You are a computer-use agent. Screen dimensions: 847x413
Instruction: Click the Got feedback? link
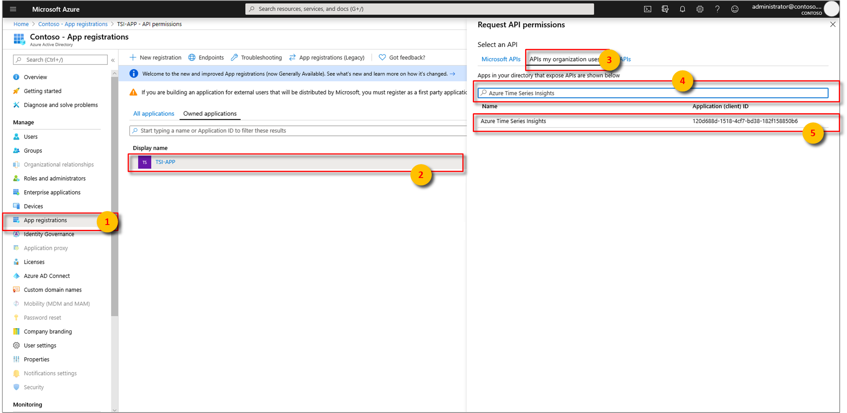coord(406,57)
